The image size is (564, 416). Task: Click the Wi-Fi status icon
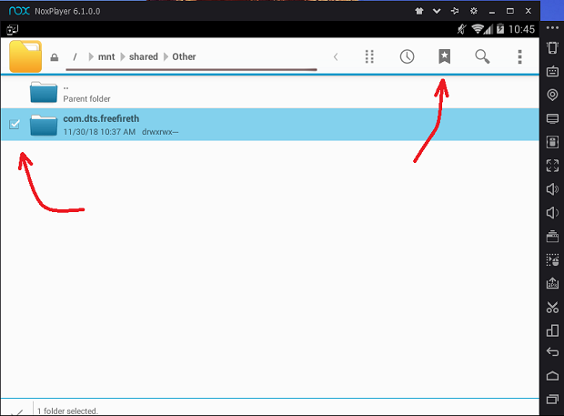pos(478,29)
